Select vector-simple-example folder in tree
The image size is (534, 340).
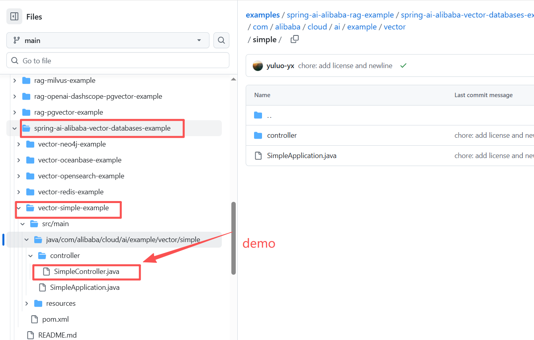(73, 208)
